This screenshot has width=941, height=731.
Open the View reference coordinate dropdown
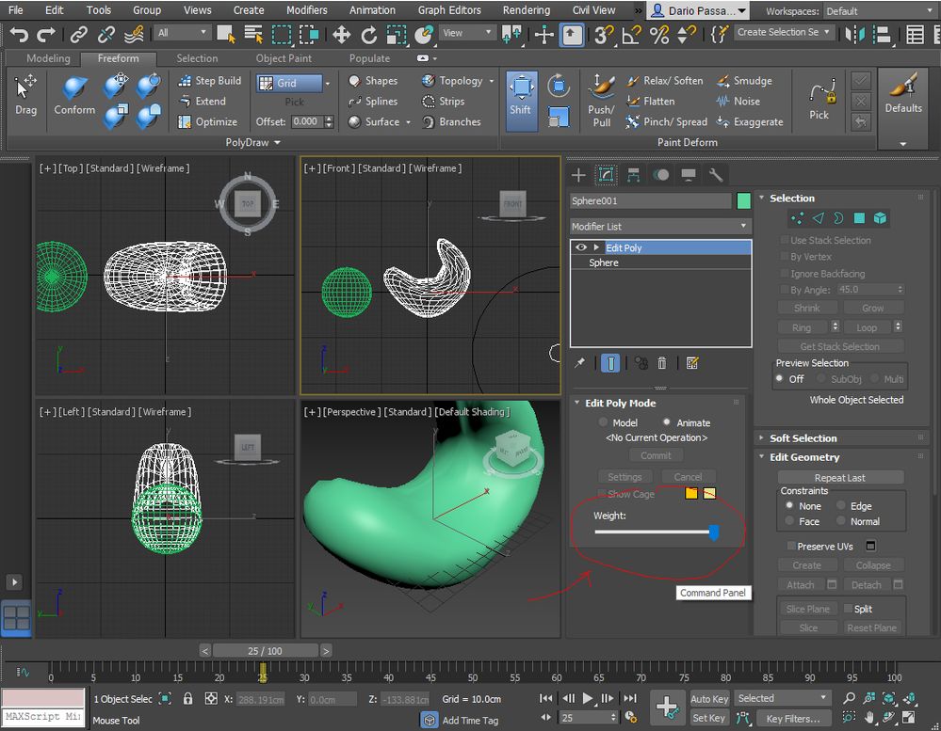coord(467,33)
